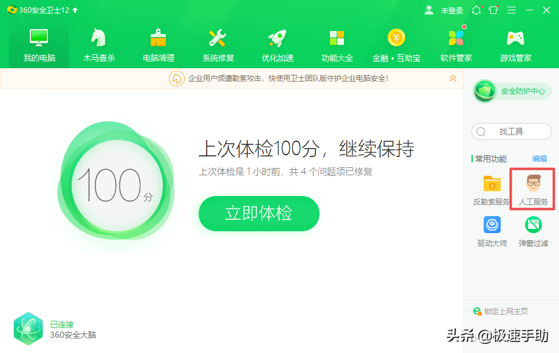
Task: Open the notifications icon with red dot
Action: point(476,10)
